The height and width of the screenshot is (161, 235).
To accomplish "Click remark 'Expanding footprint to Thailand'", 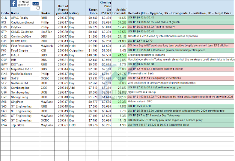I will pyautogui.click(x=146, y=55).
